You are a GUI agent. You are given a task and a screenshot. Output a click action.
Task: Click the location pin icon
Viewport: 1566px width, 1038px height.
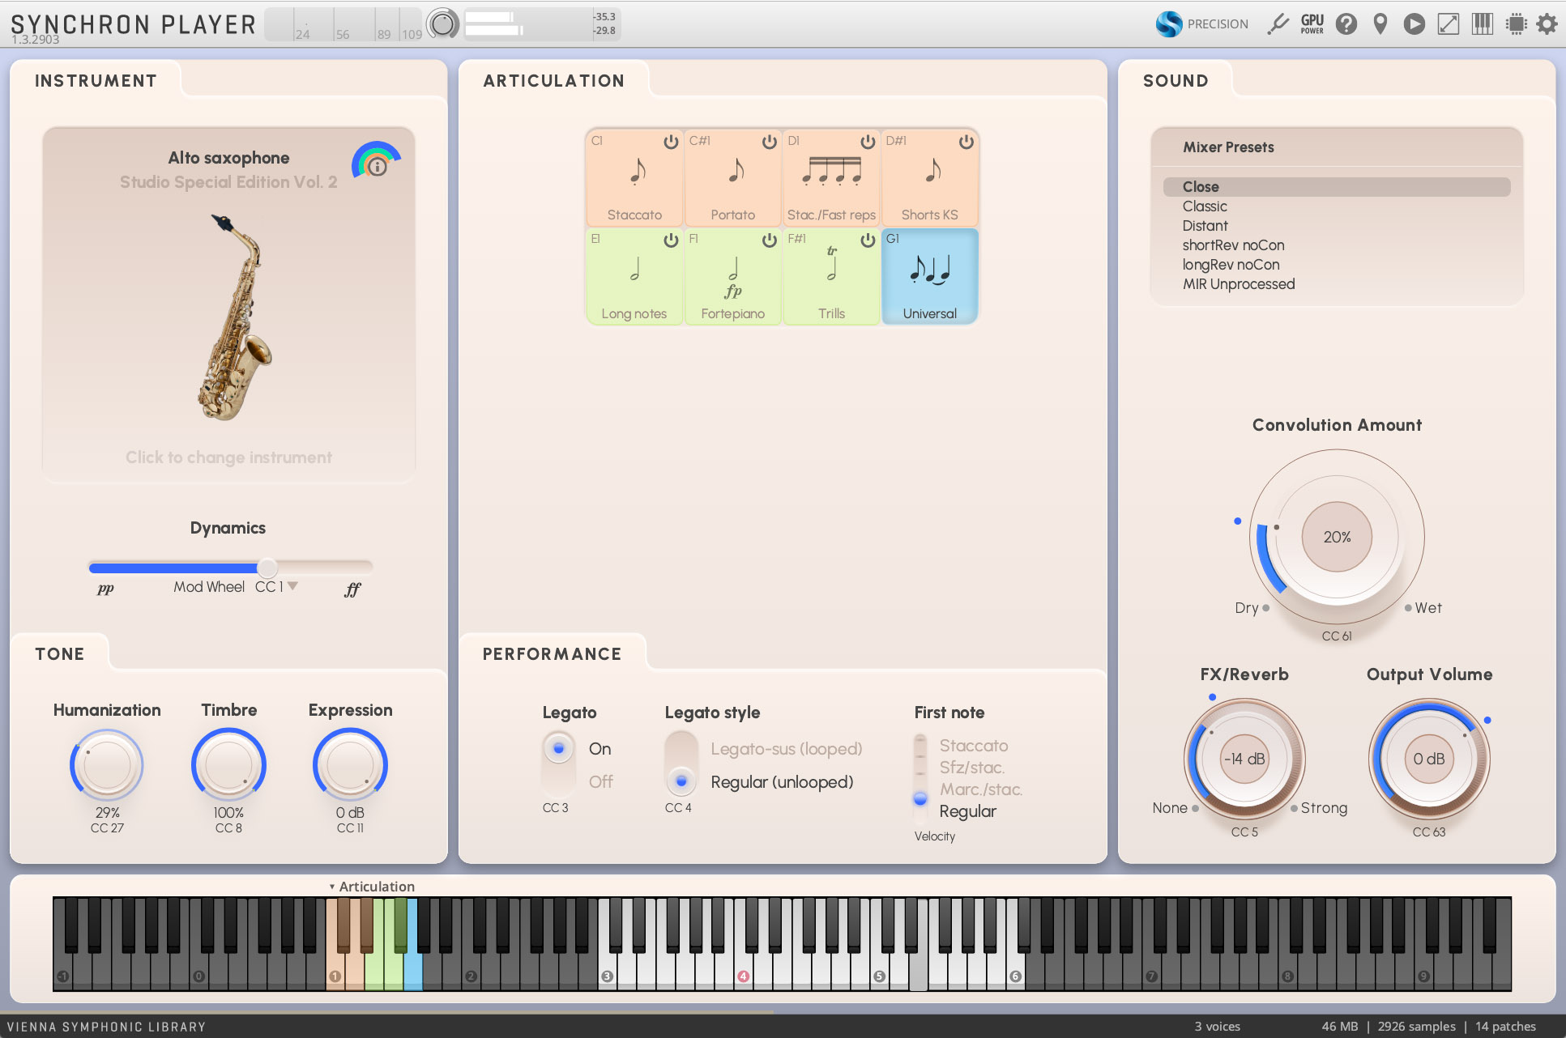click(x=1380, y=24)
